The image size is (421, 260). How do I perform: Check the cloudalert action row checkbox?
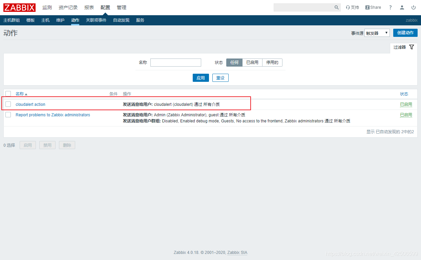pyautogui.click(x=8, y=104)
